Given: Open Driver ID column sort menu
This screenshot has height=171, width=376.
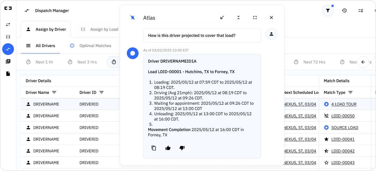Looking at the screenshot, I should click(102, 92).
